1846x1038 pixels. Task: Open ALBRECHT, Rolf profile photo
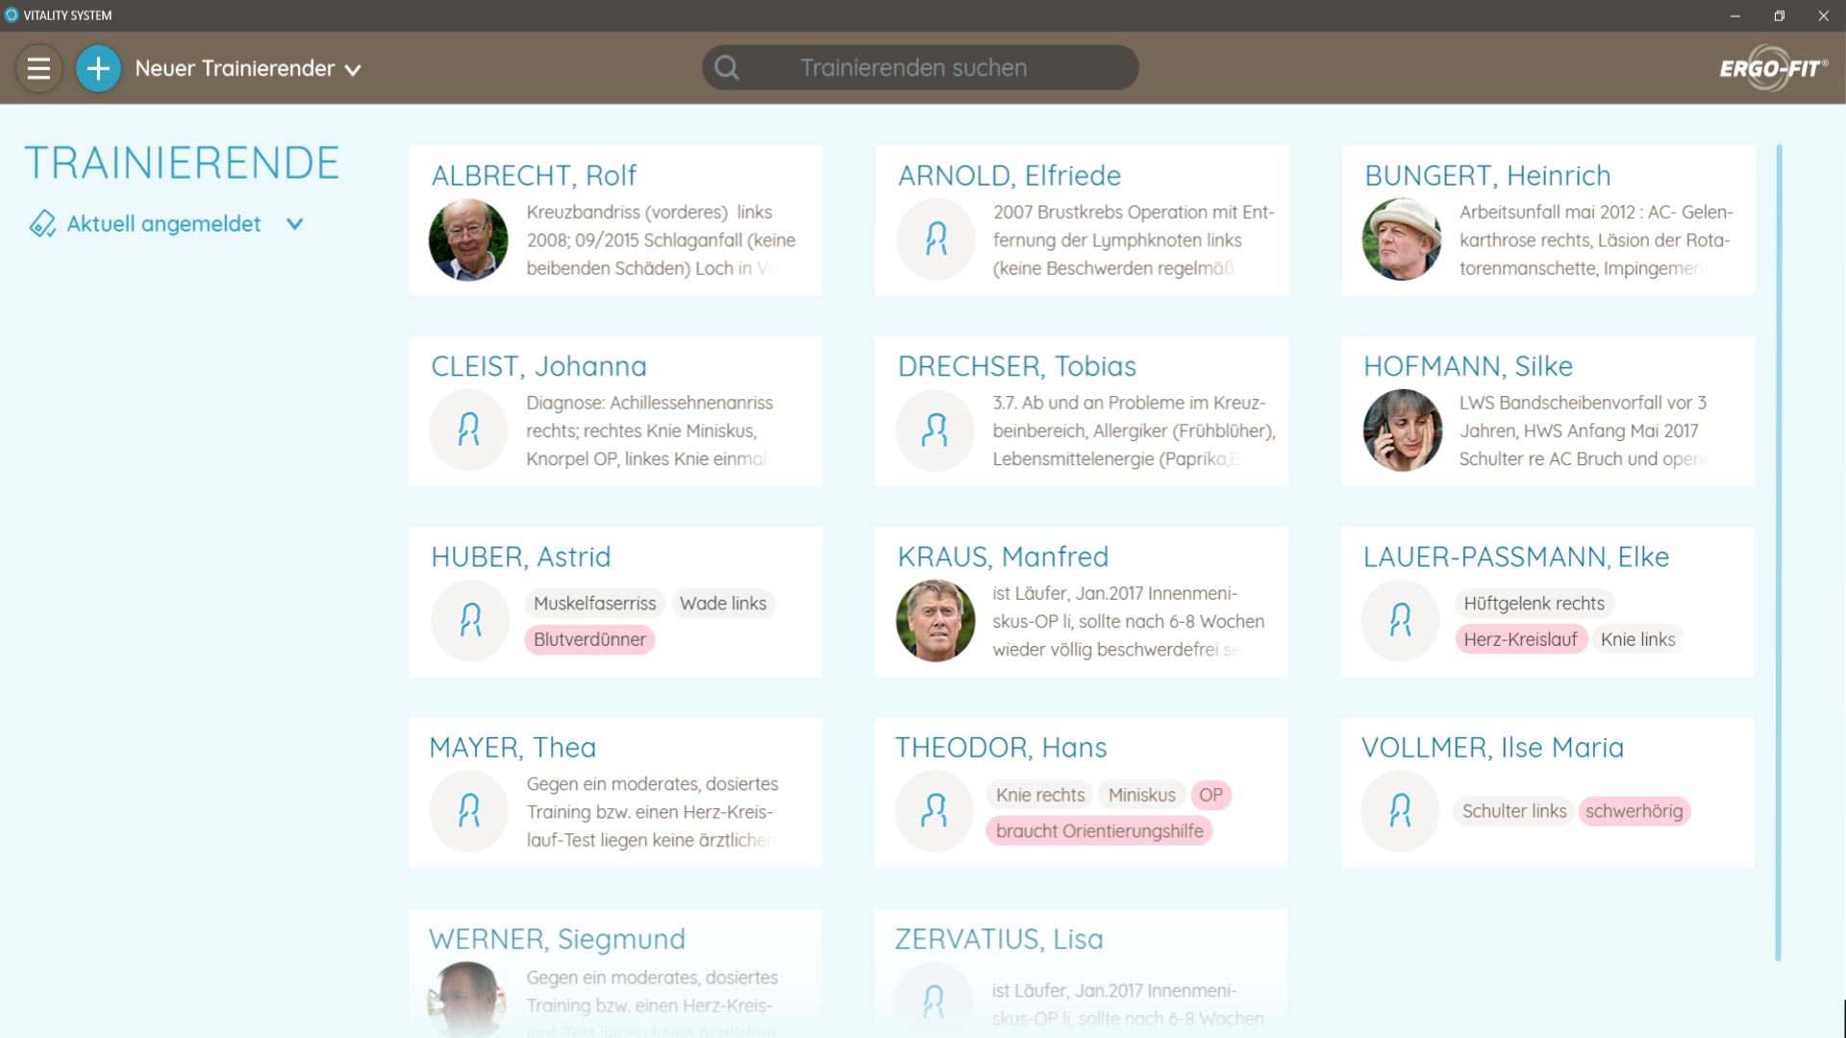pos(468,239)
